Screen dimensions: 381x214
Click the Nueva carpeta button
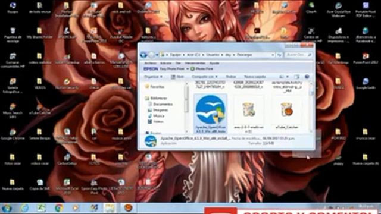[x=255, y=77]
